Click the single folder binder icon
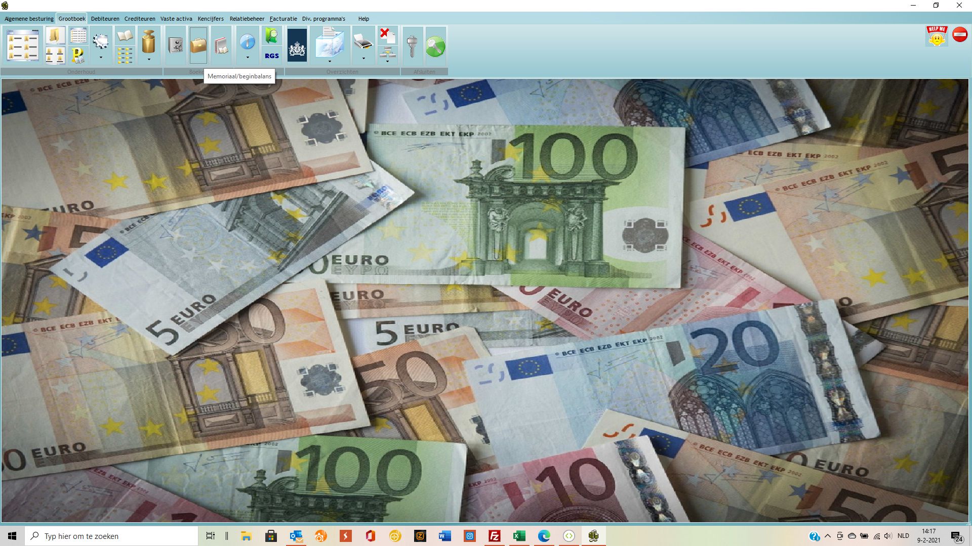This screenshot has height=546, width=972. tap(55, 35)
